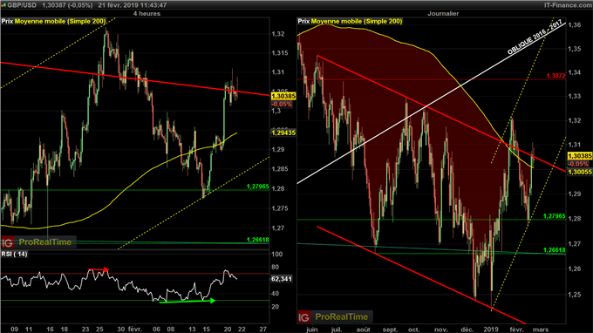Click the RSI (14) indicator label
The width and height of the screenshot is (593, 333).
[14, 254]
